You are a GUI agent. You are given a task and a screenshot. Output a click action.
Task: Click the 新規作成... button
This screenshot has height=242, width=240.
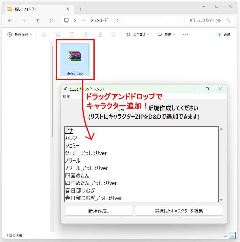99,211
